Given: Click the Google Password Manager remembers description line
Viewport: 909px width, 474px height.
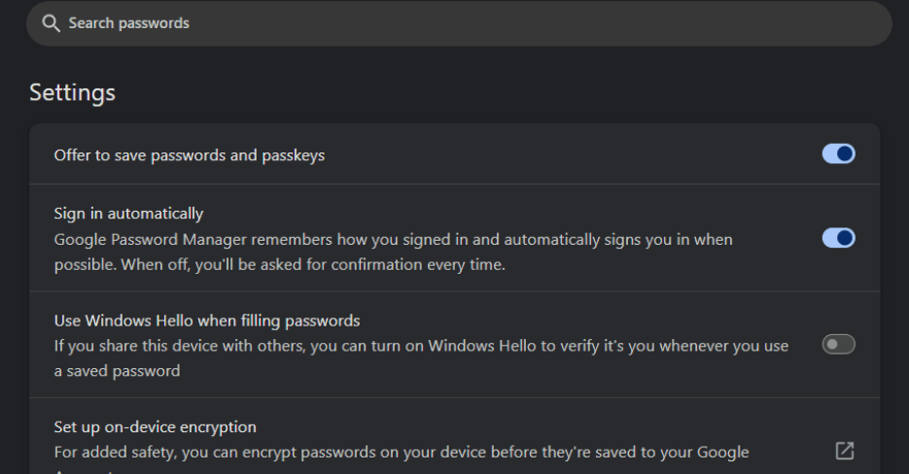Looking at the screenshot, I should tap(393, 239).
